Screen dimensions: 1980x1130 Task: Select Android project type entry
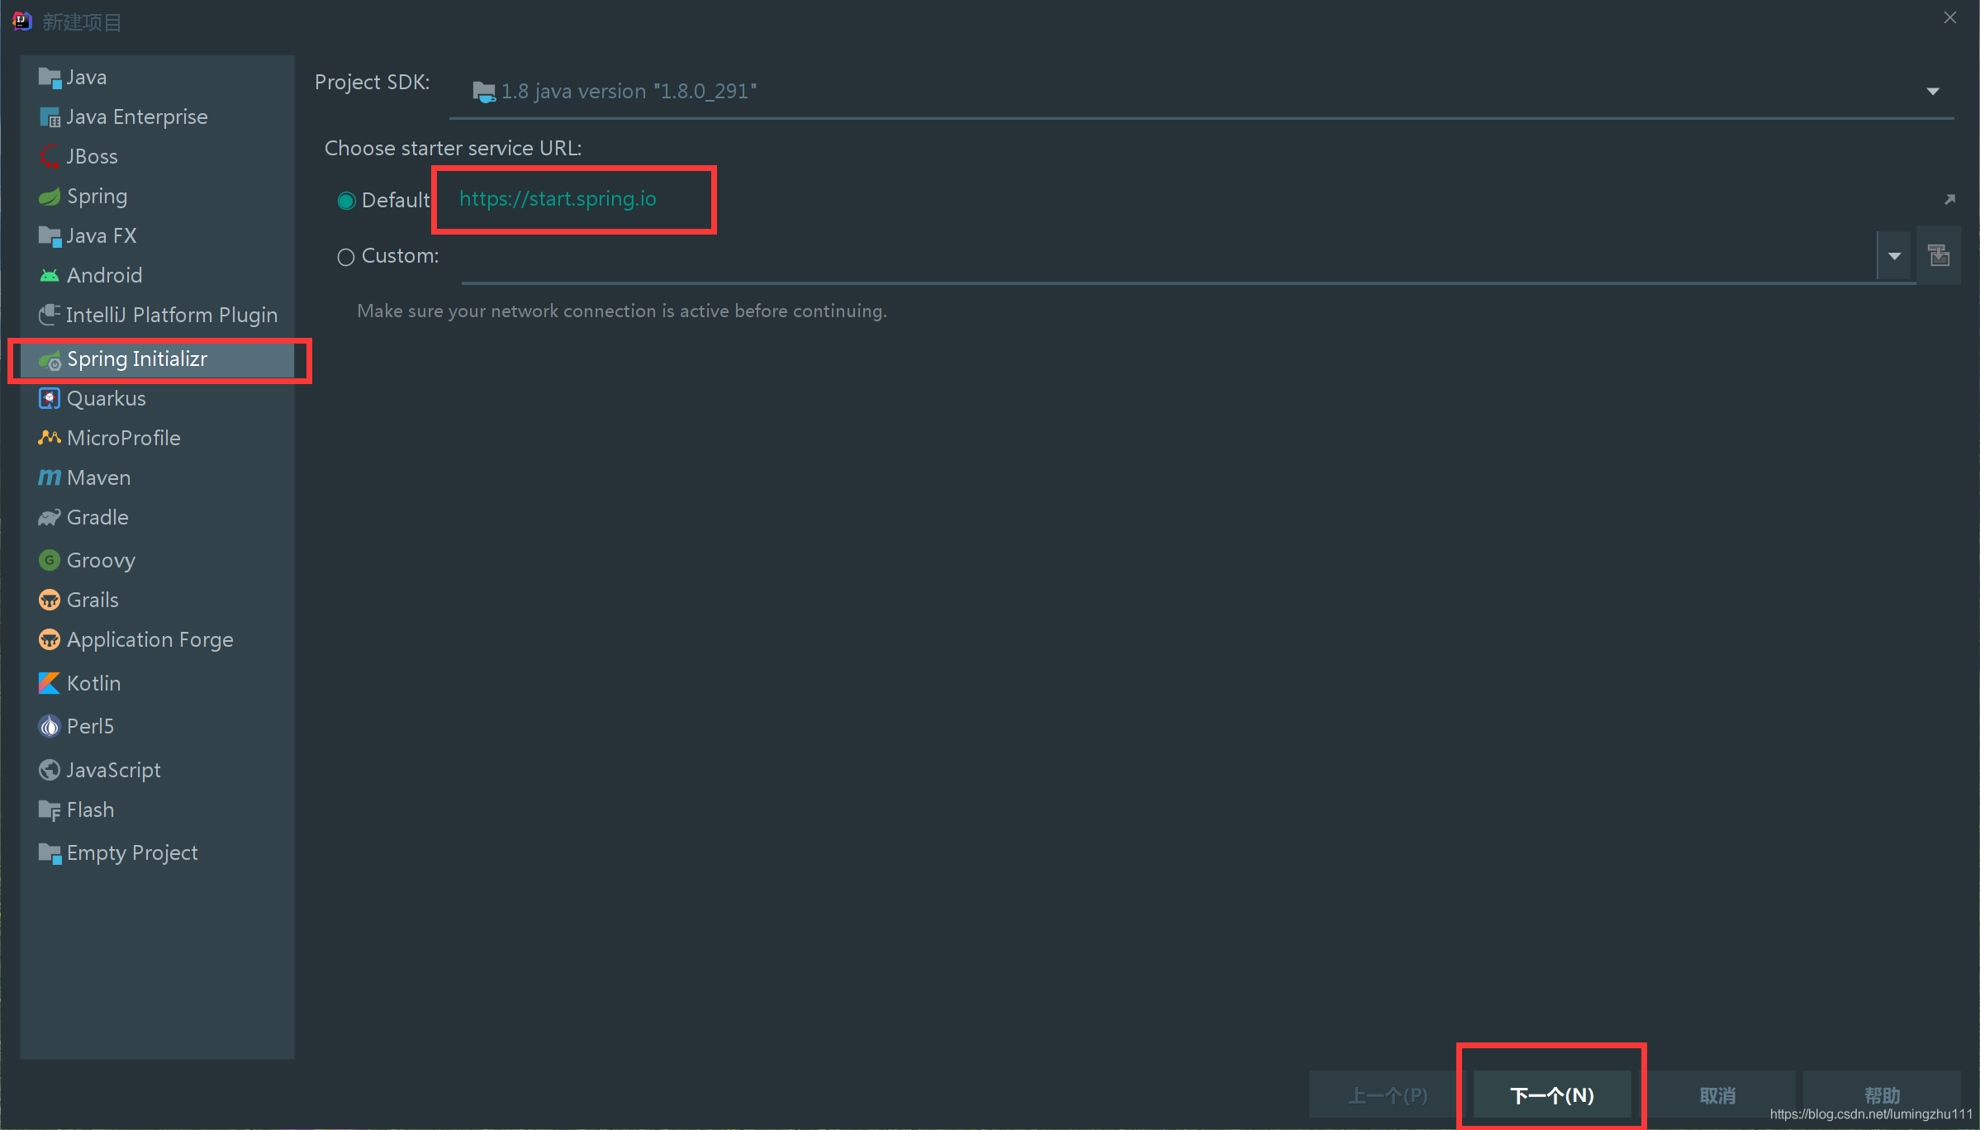103,275
